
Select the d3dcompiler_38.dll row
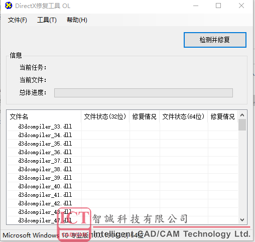click(122, 169)
